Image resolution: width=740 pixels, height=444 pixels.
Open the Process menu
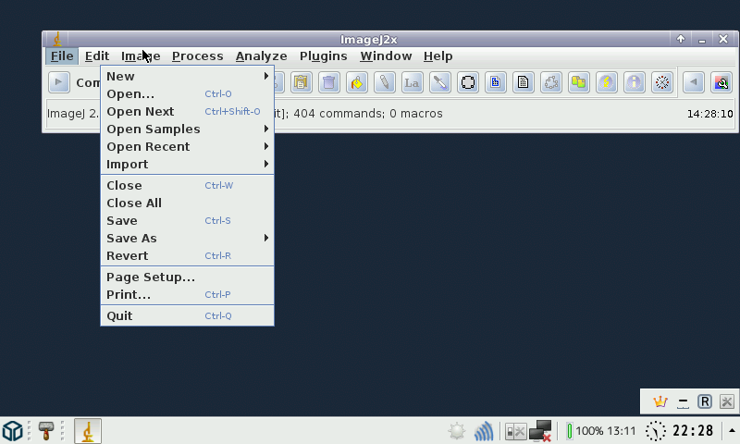click(198, 56)
